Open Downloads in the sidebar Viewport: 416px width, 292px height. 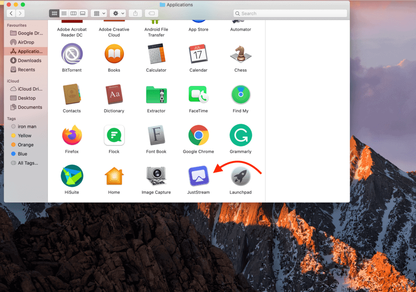[x=26, y=60]
